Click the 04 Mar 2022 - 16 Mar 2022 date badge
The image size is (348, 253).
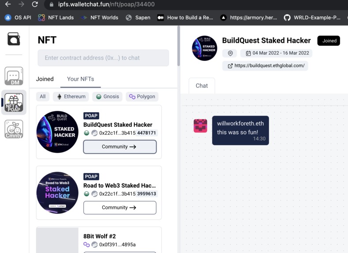click(277, 53)
